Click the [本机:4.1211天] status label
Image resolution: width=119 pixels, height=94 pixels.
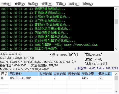[x=96, y=64]
